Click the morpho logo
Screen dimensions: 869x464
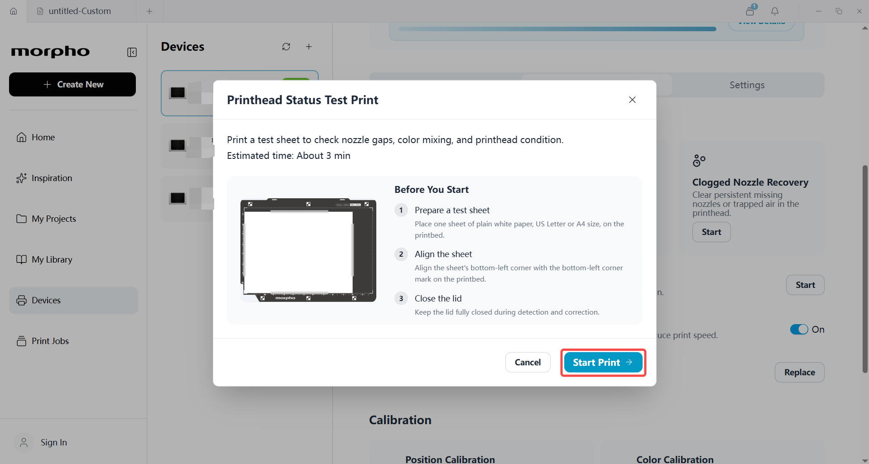point(50,52)
